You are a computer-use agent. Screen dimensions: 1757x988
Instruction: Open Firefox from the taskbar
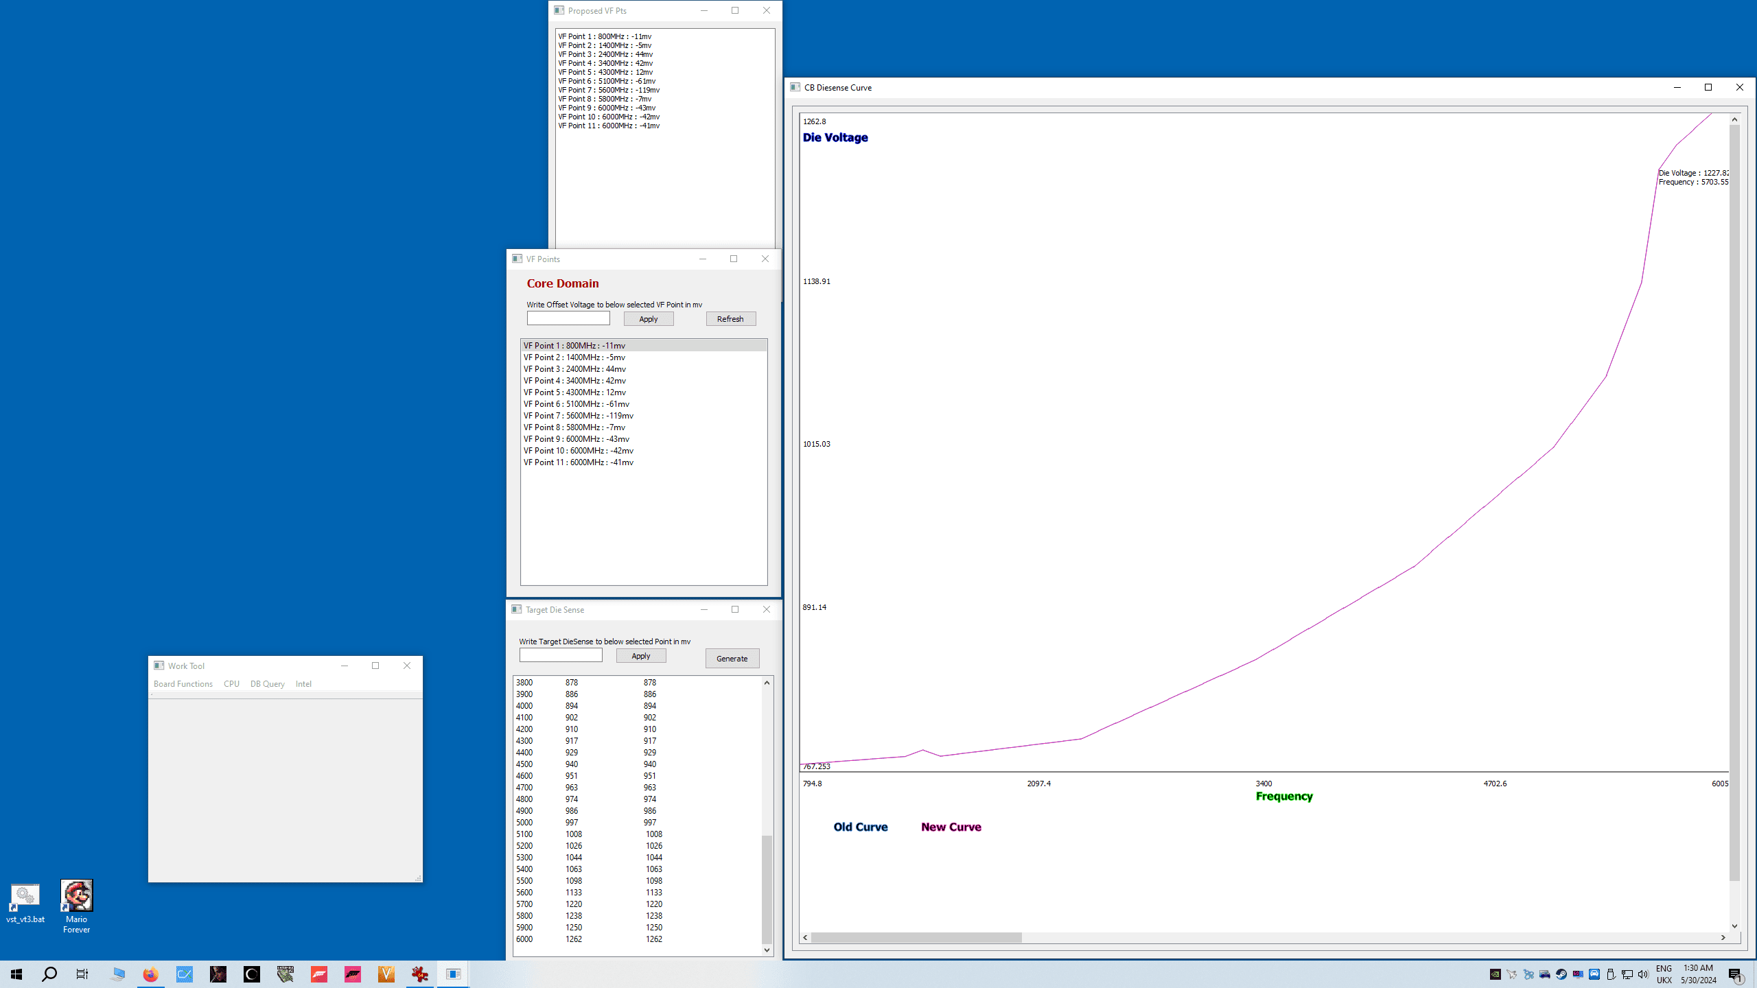click(x=150, y=974)
